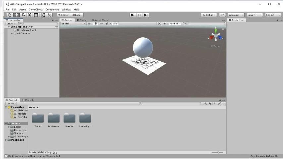283x159 pixels.
Task: Open the GameObject menu
Action: pos(36,10)
